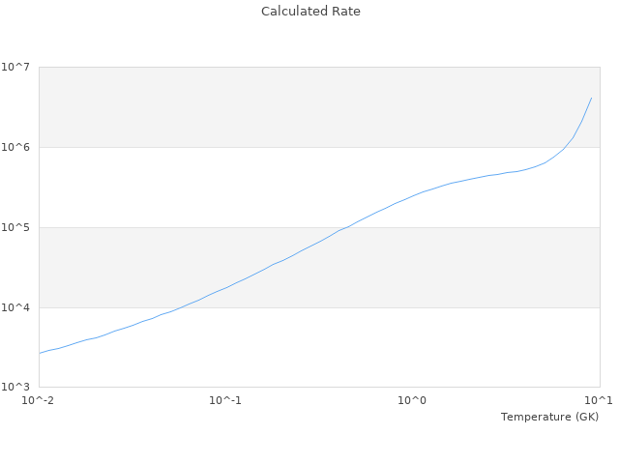Click the curve where it crosses 10^6 gridline
The image size is (619, 464).
(565, 147)
